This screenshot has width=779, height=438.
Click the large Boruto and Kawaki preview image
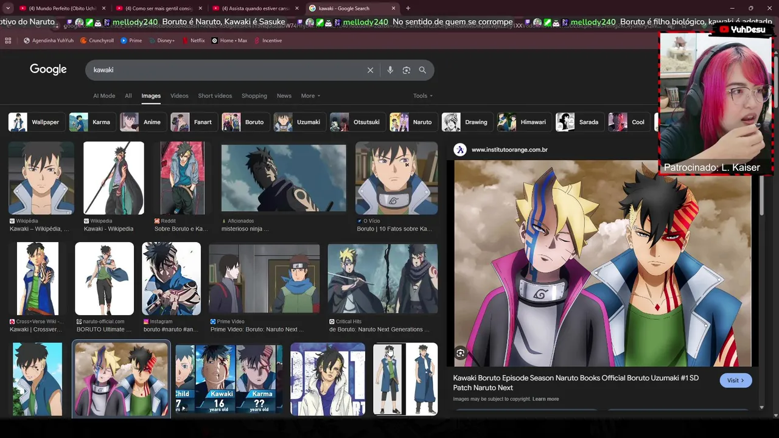(603, 263)
